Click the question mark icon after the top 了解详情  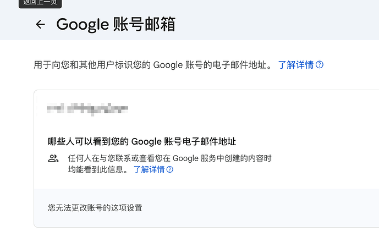click(320, 65)
